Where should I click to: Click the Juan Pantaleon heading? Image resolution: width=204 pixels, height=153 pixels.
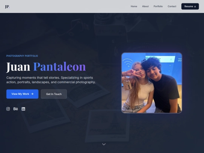(x=46, y=67)
